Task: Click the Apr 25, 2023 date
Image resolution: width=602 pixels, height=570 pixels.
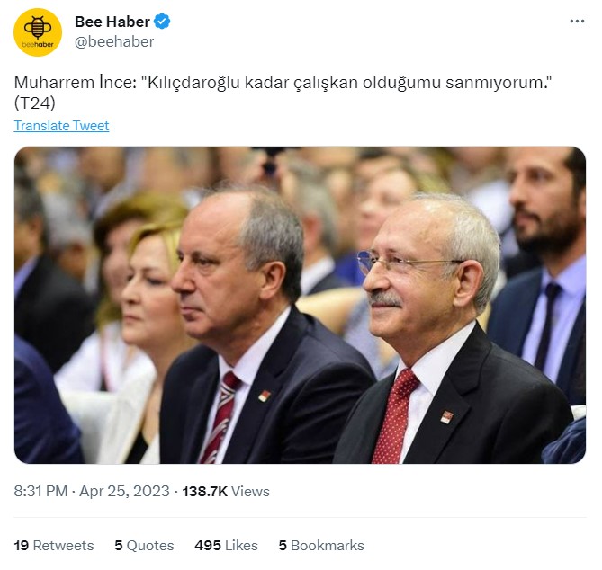Action: (124, 491)
